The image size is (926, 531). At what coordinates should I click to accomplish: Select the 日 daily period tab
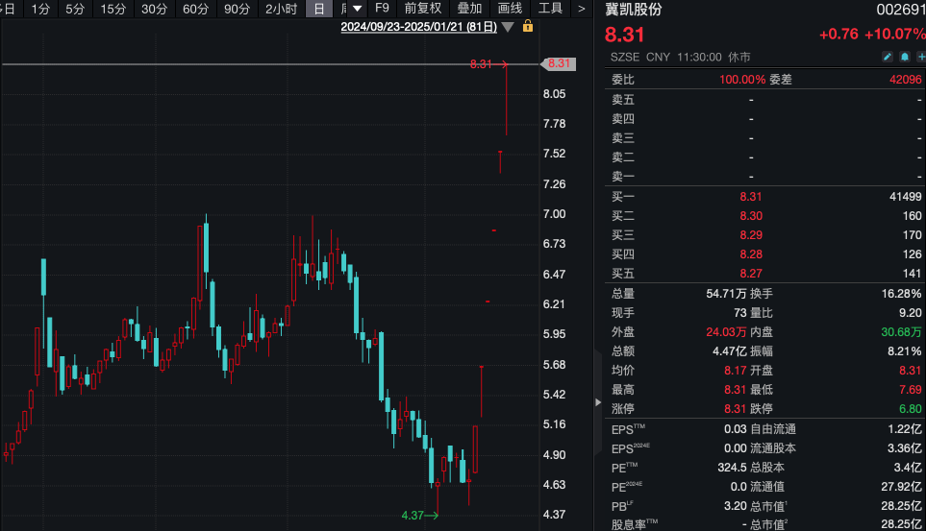click(x=319, y=9)
